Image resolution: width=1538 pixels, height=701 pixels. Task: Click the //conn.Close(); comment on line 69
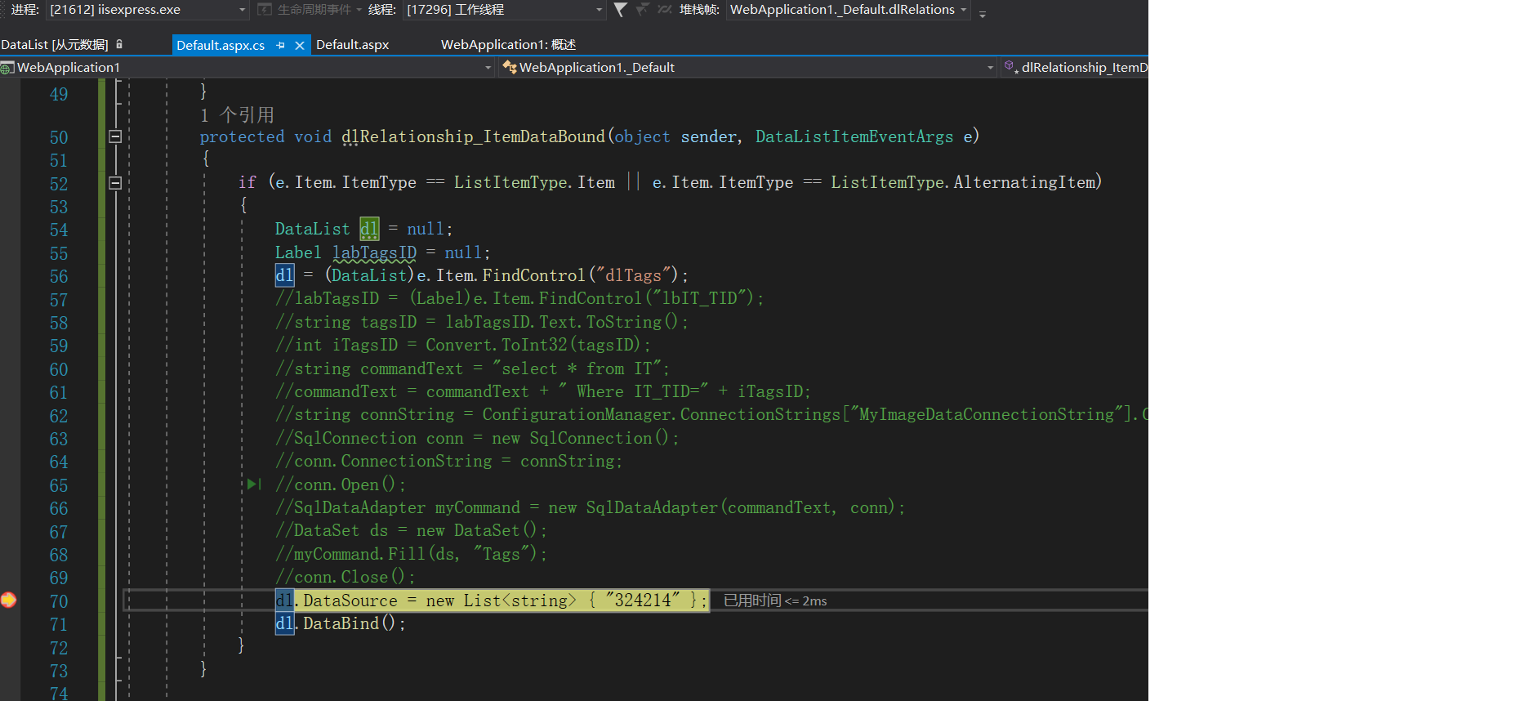[345, 577]
